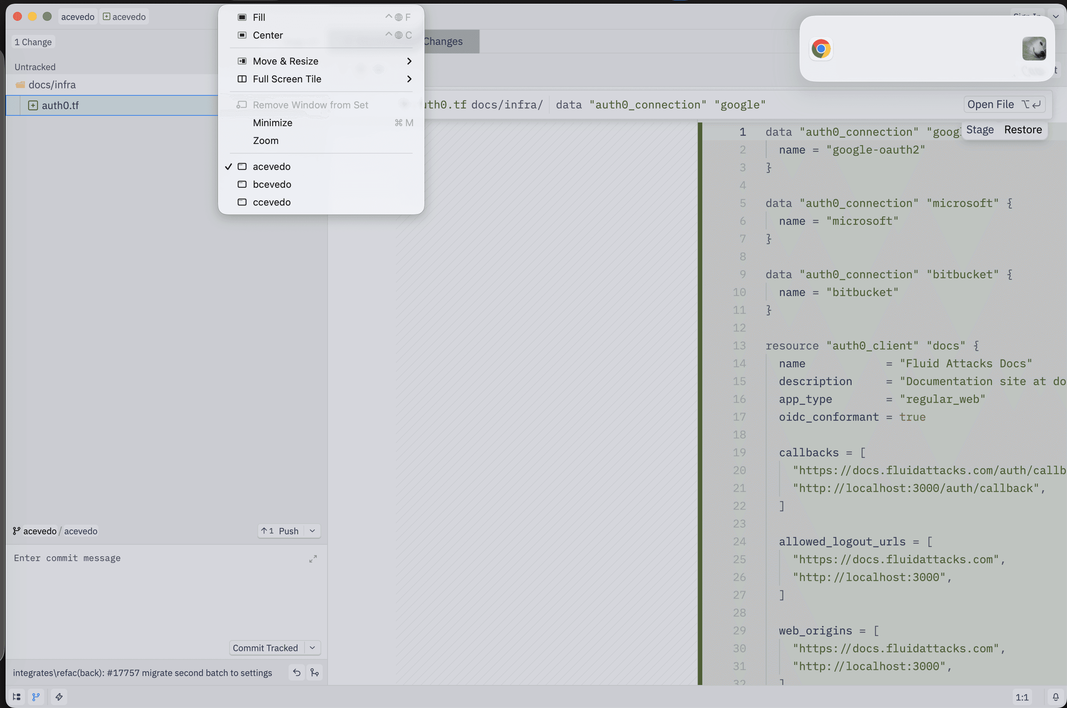Click the uncommit undo arrow icon
1067x708 pixels.
(x=296, y=673)
